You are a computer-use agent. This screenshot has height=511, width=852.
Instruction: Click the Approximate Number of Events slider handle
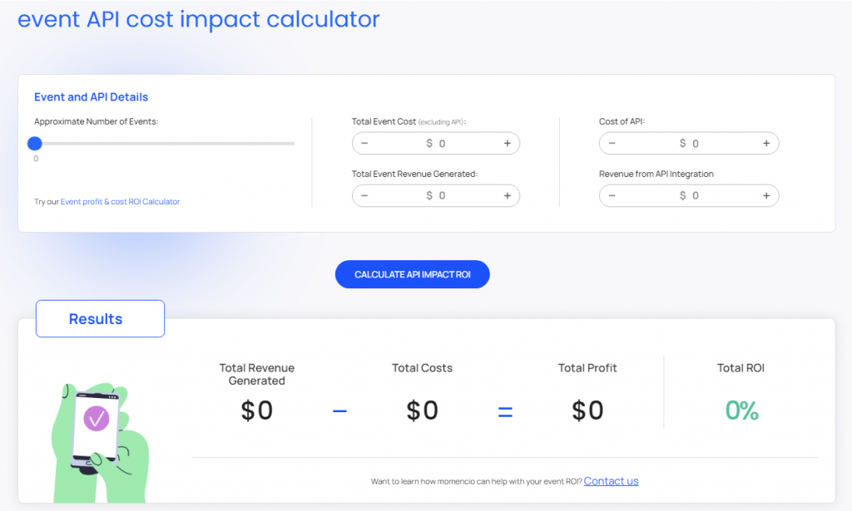click(35, 144)
